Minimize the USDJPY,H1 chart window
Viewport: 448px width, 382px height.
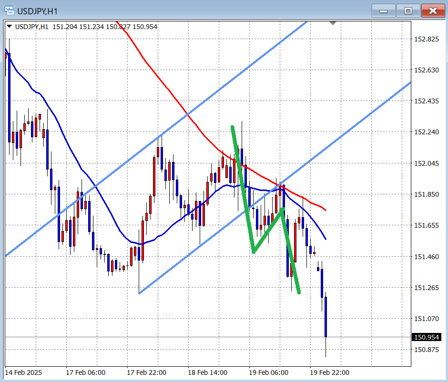[x=384, y=10]
